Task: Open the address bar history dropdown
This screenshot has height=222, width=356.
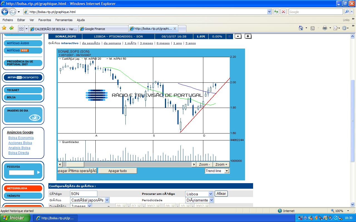Action: [x=269, y=12]
